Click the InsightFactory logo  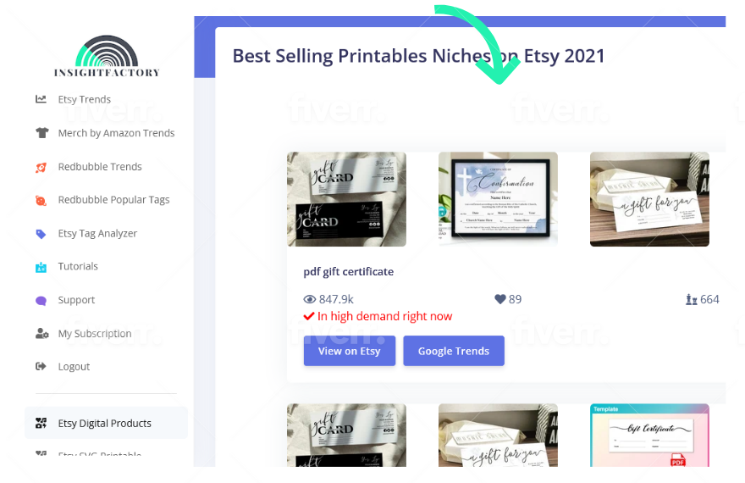pos(107,56)
